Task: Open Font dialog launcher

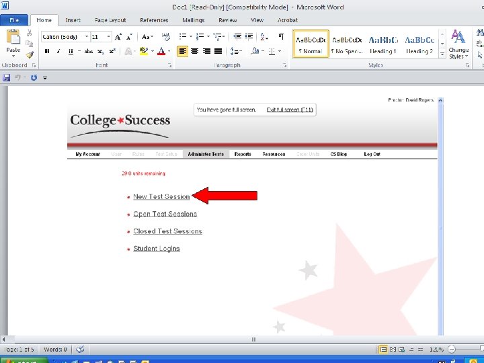Action: pyautogui.click(x=170, y=65)
